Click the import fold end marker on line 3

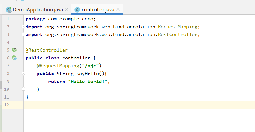pyautogui.click(x=23, y=34)
